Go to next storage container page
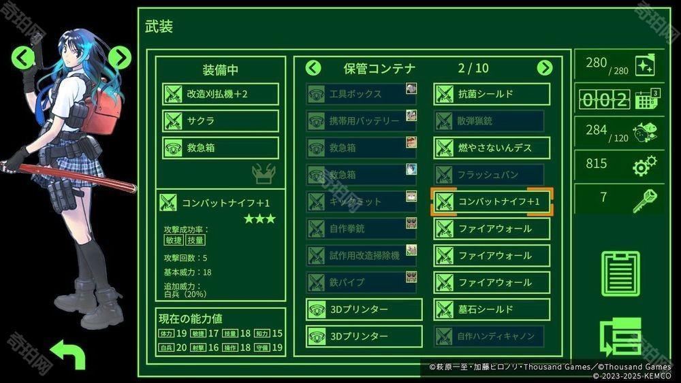The image size is (681, 383). 545,68
